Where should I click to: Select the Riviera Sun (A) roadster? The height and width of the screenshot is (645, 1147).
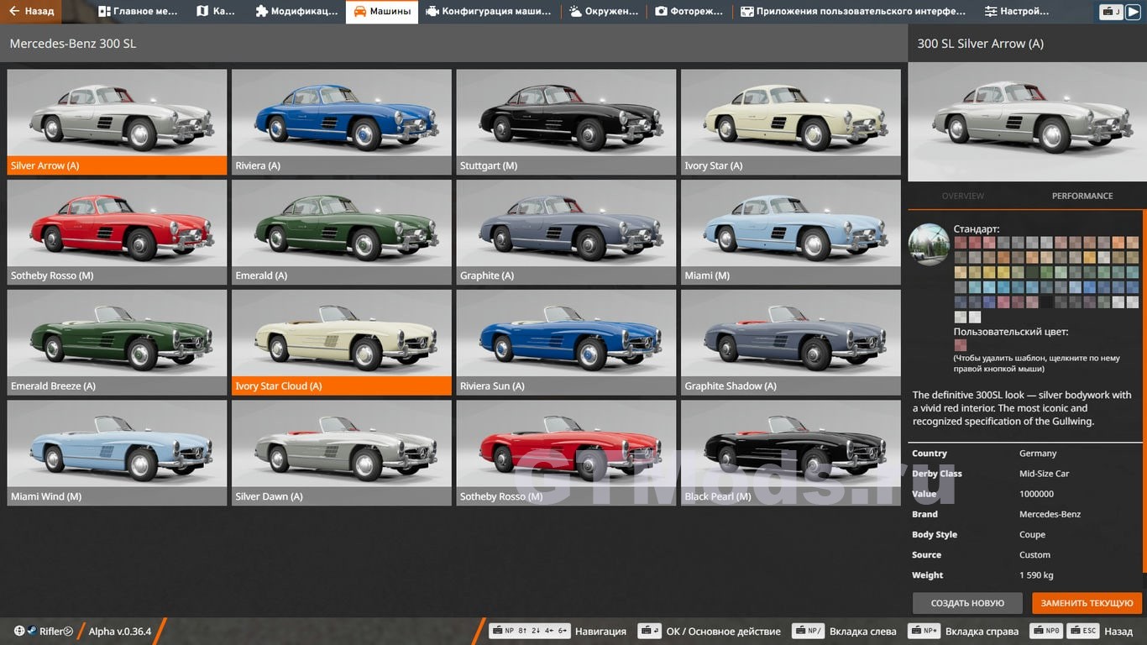click(566, 343)
